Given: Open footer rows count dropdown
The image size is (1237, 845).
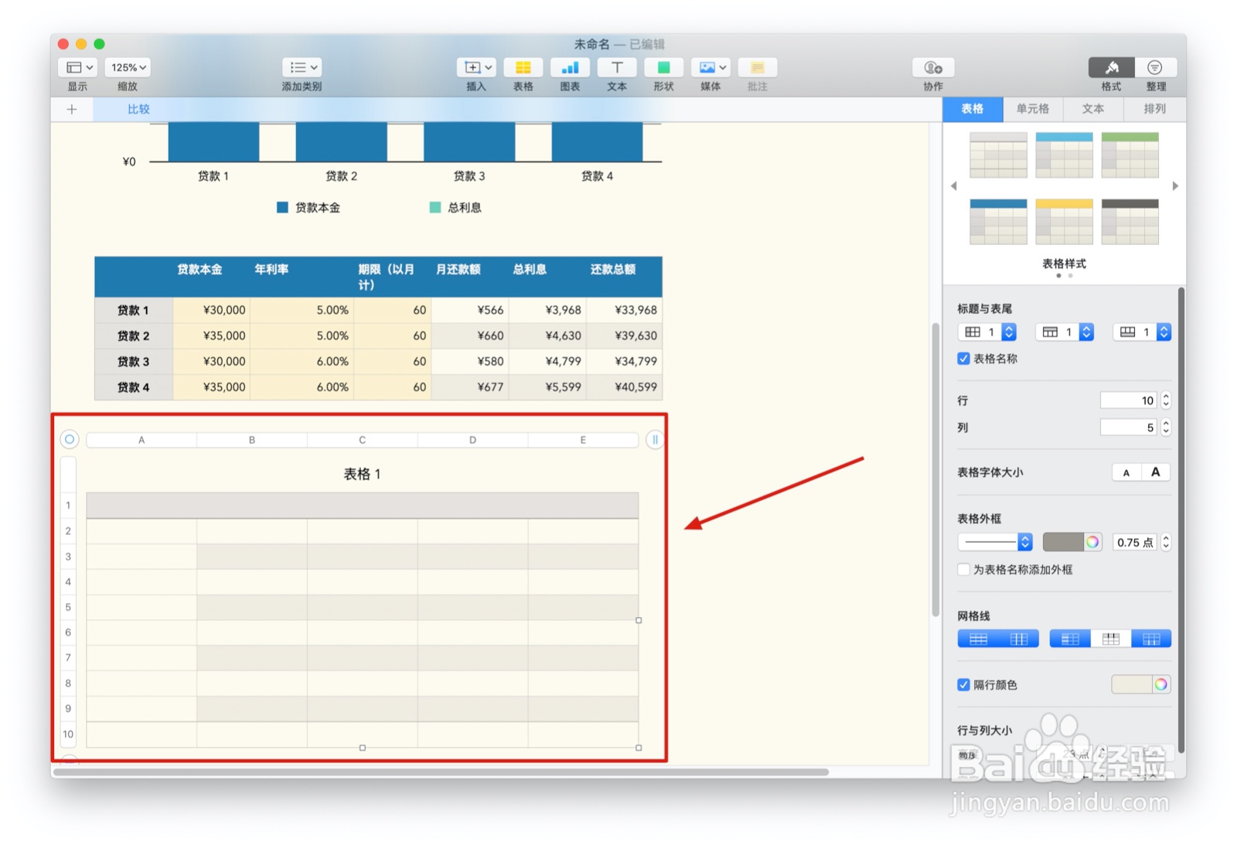Looking at the screenshot, I should 1142,332.
